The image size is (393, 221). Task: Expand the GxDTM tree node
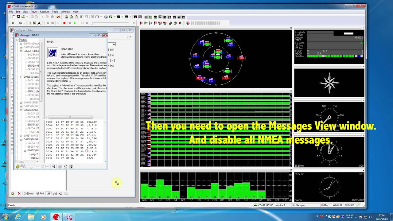pyautogui.click(x=21, y=44)
